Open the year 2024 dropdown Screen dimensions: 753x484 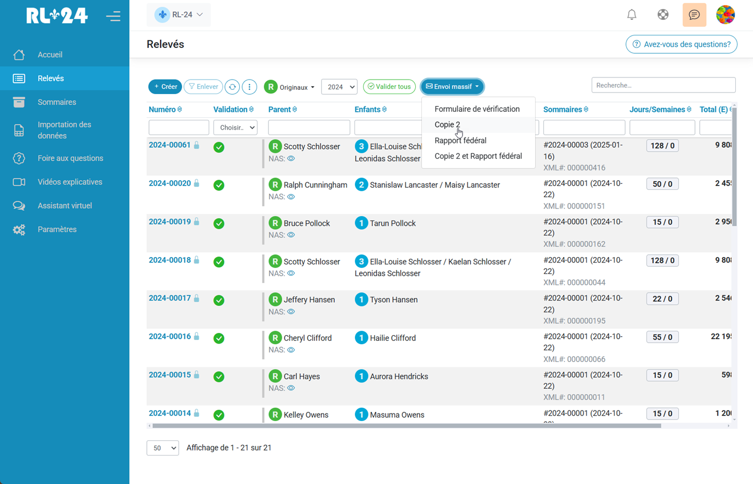pos(339,87)
